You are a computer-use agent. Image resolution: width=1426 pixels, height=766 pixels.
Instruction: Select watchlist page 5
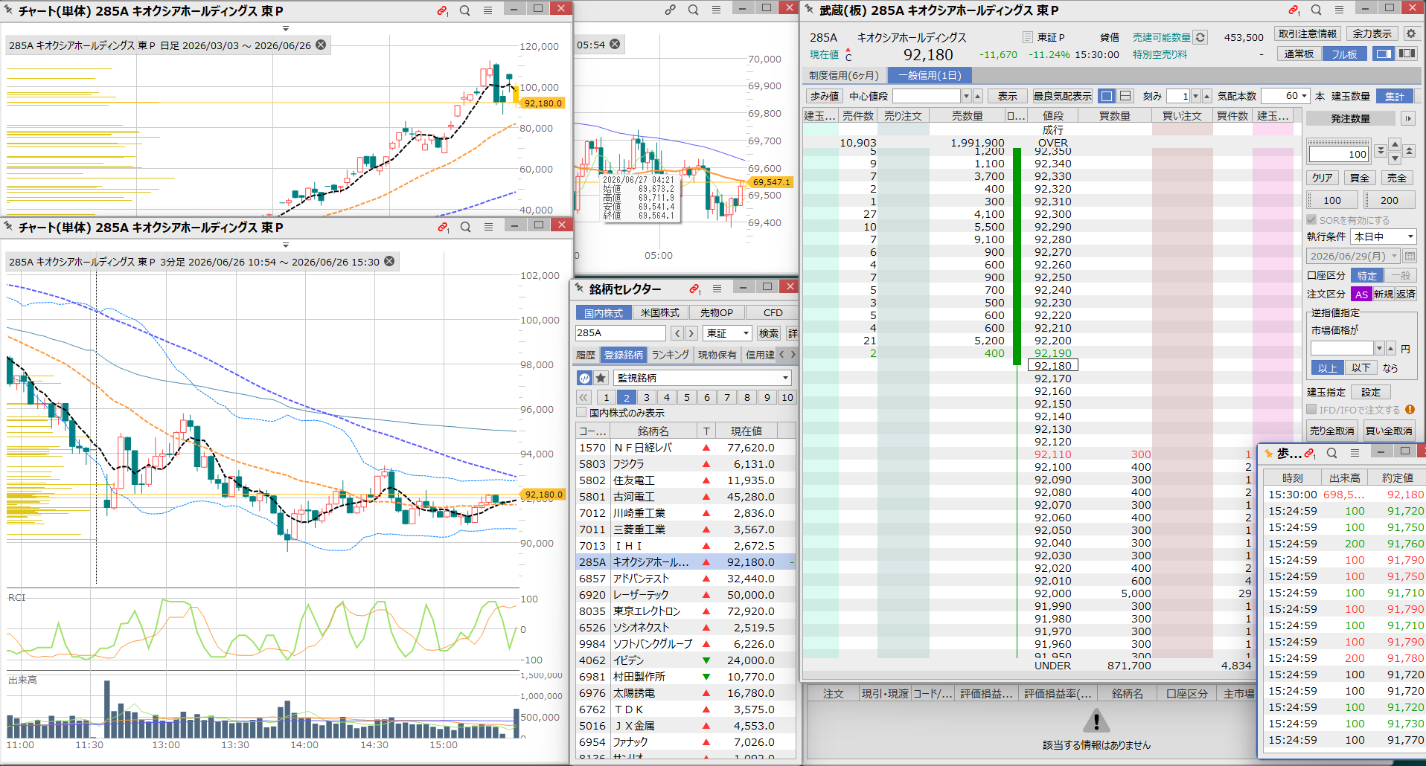pyautogui.click(x=687, y=397)
